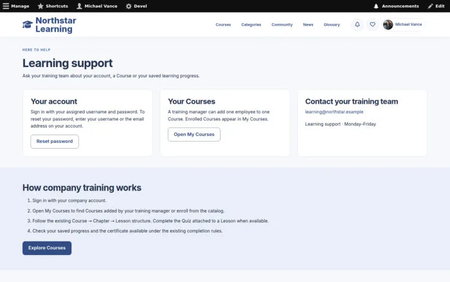This screenshot has width=450, height=282.
Task: Click the Your account card's sign-in description
Action: point(87,119)
